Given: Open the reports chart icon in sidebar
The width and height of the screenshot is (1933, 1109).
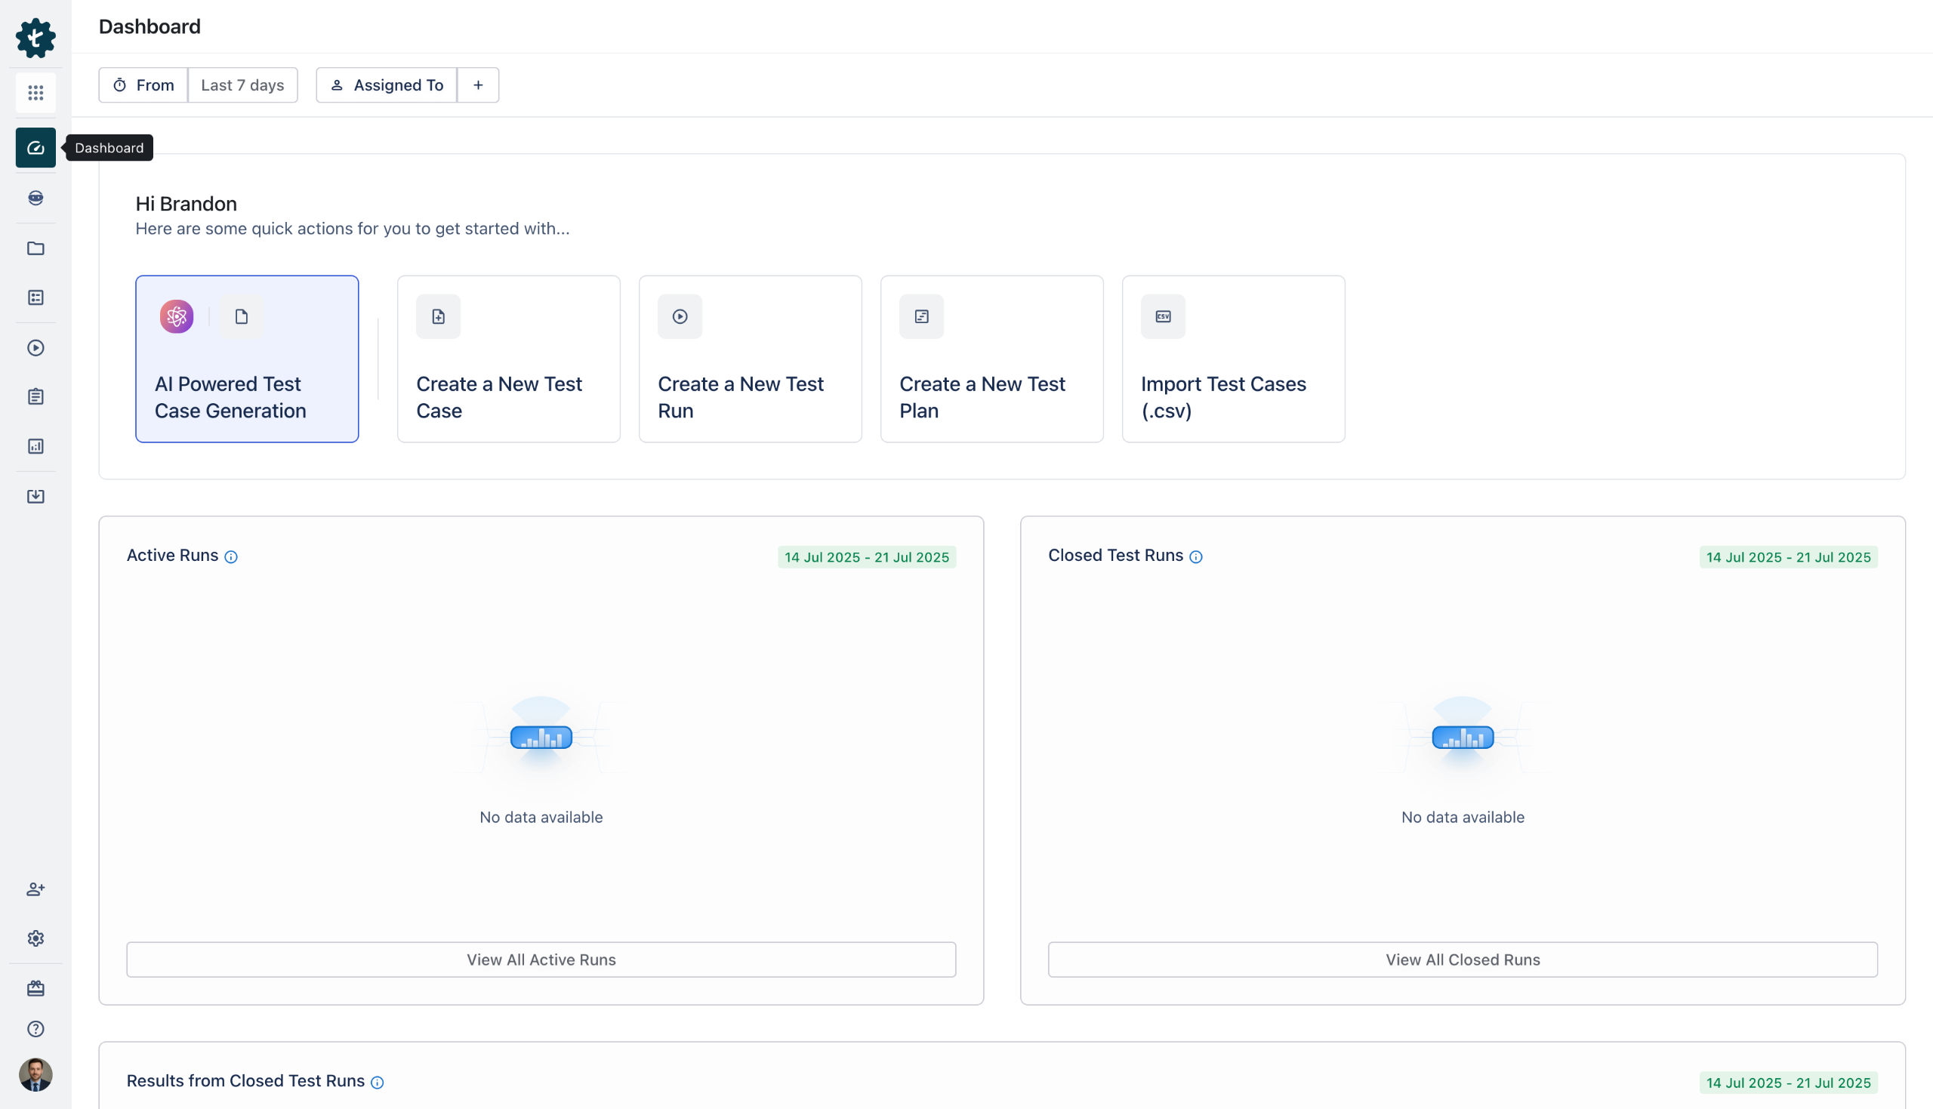Looking at the screenshot, I should coord(35,446).
